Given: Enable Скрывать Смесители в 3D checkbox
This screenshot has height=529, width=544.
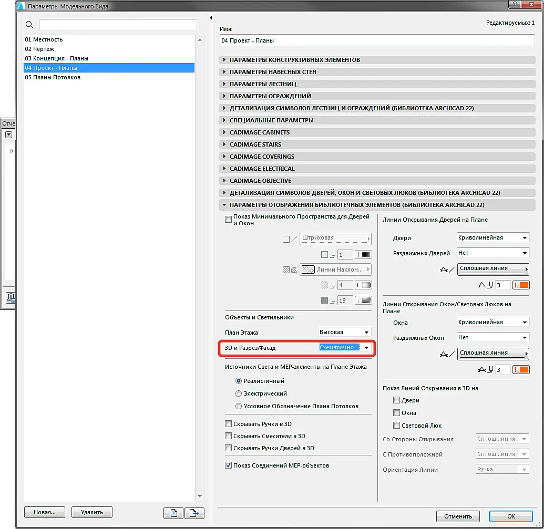Looking at the screenshot, I should pos(228,435).
